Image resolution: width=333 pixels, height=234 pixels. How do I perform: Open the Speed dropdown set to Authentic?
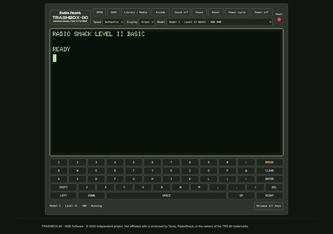pos(113,22)
